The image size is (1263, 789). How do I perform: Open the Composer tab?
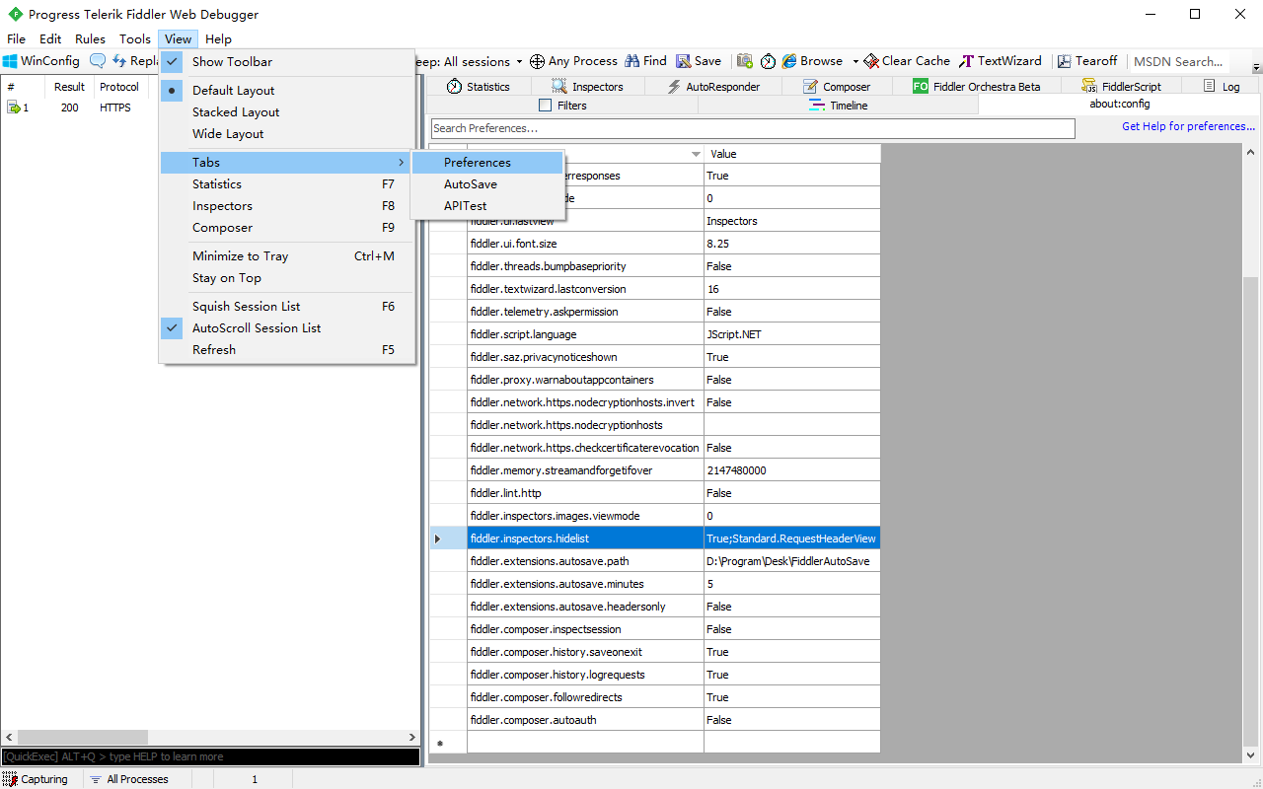coord(837,87)
